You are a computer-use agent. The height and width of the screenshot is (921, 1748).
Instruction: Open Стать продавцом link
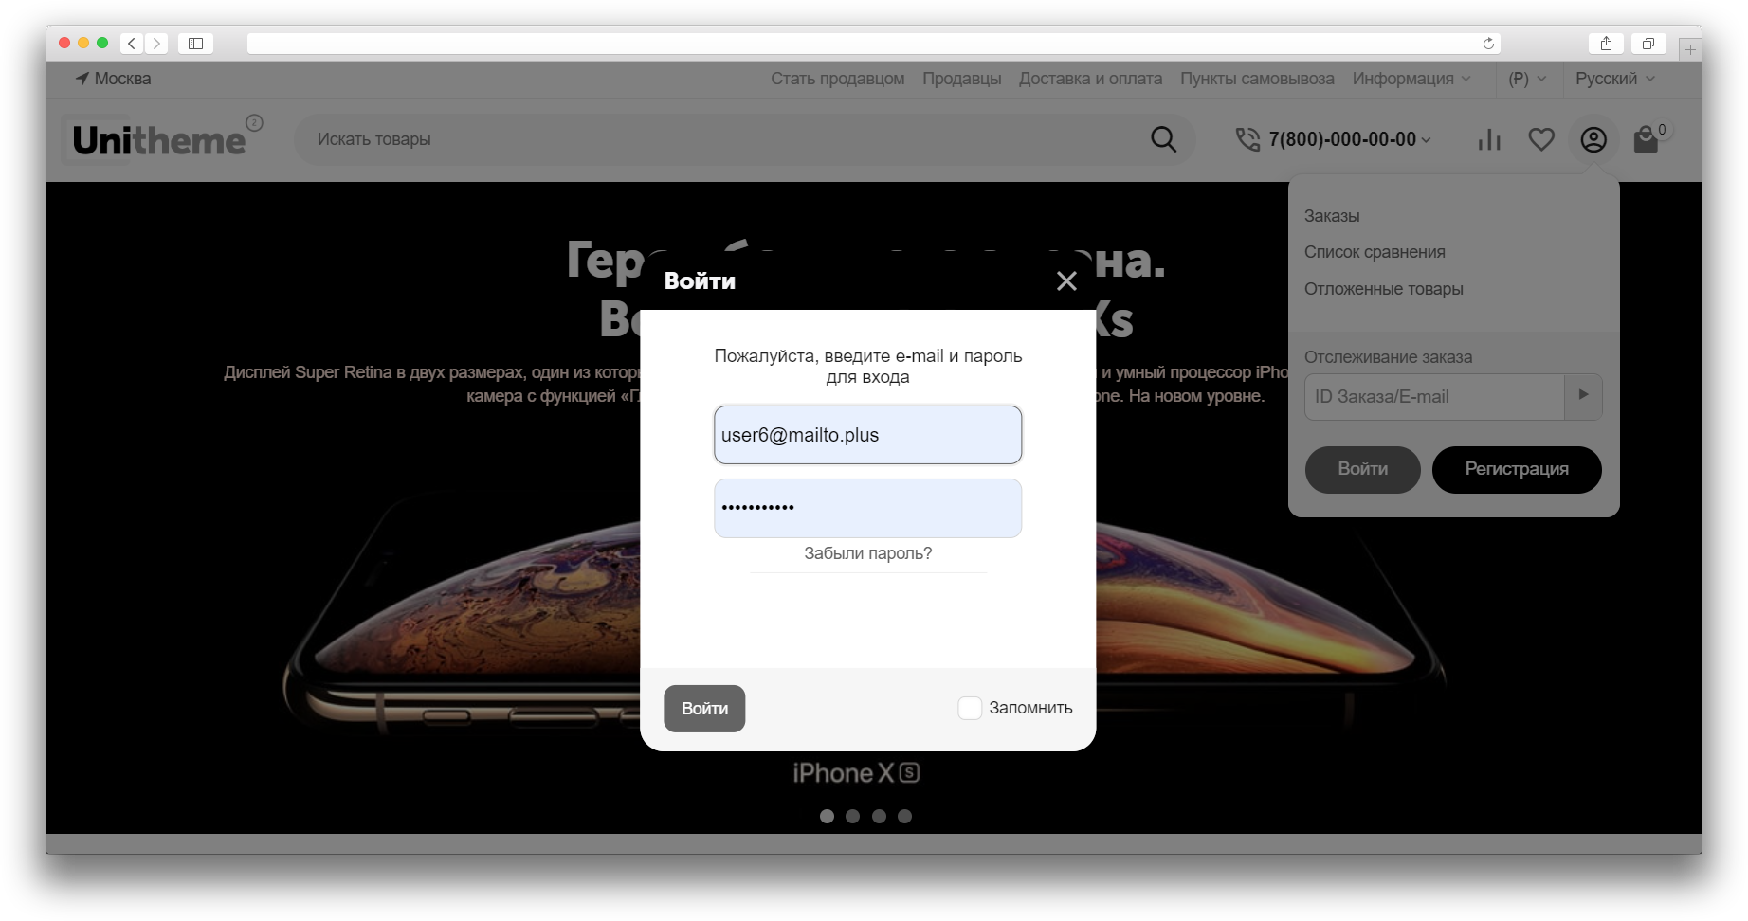[837, 79]
